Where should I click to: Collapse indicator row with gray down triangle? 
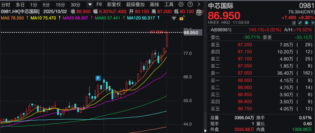[174, 18]
